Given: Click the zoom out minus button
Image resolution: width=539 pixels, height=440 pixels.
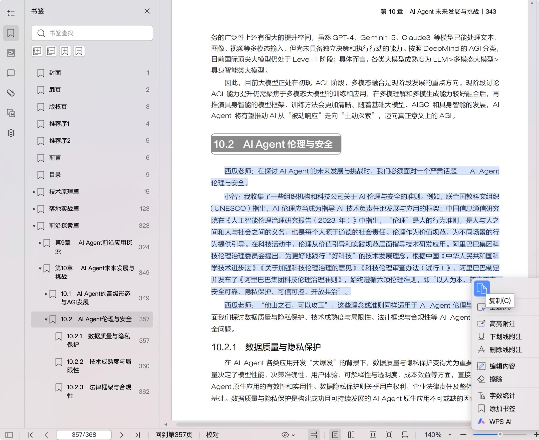Looking at the screenshot, I should pos(463,435).
